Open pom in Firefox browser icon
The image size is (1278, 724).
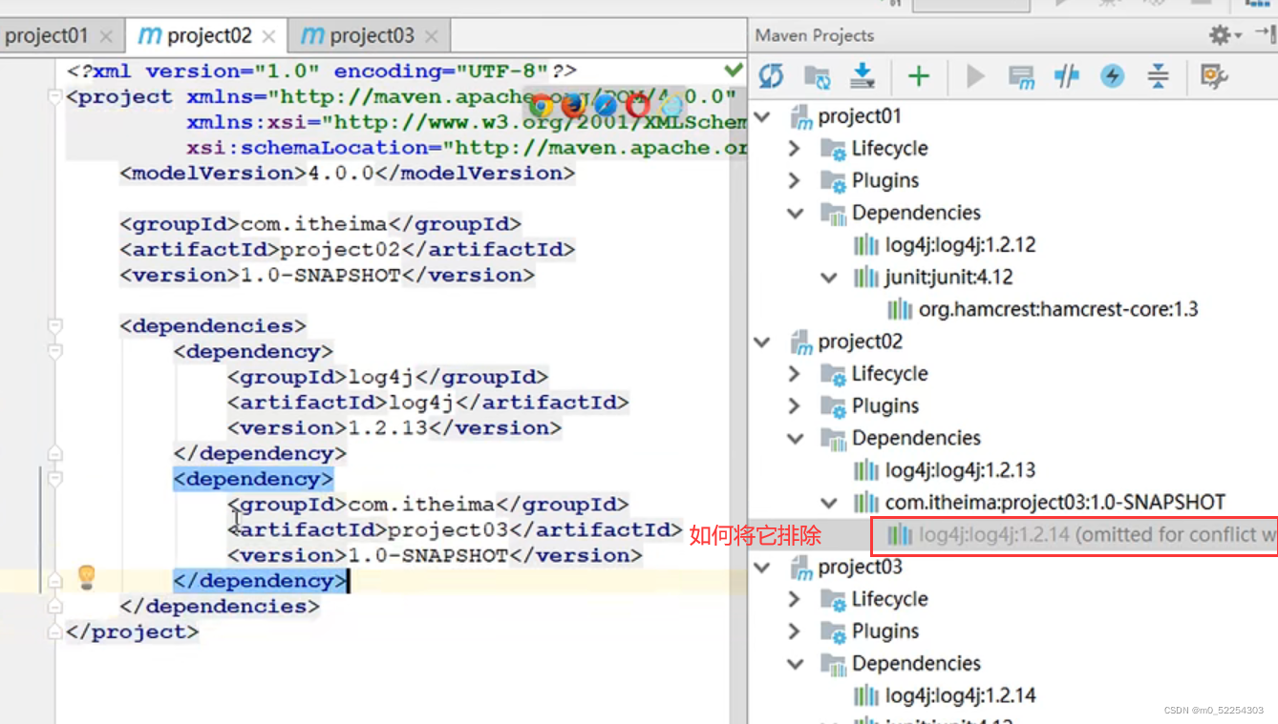(x=574, y=105)
